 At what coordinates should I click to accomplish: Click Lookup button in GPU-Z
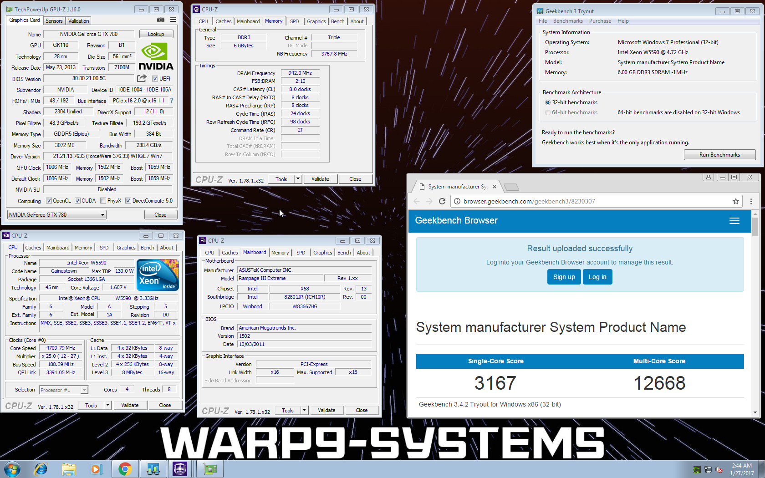coord(156,34)
